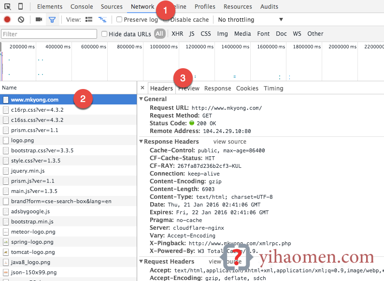
Task: Select the prism.js?ver=1.1 request
Action: [68, 181]
